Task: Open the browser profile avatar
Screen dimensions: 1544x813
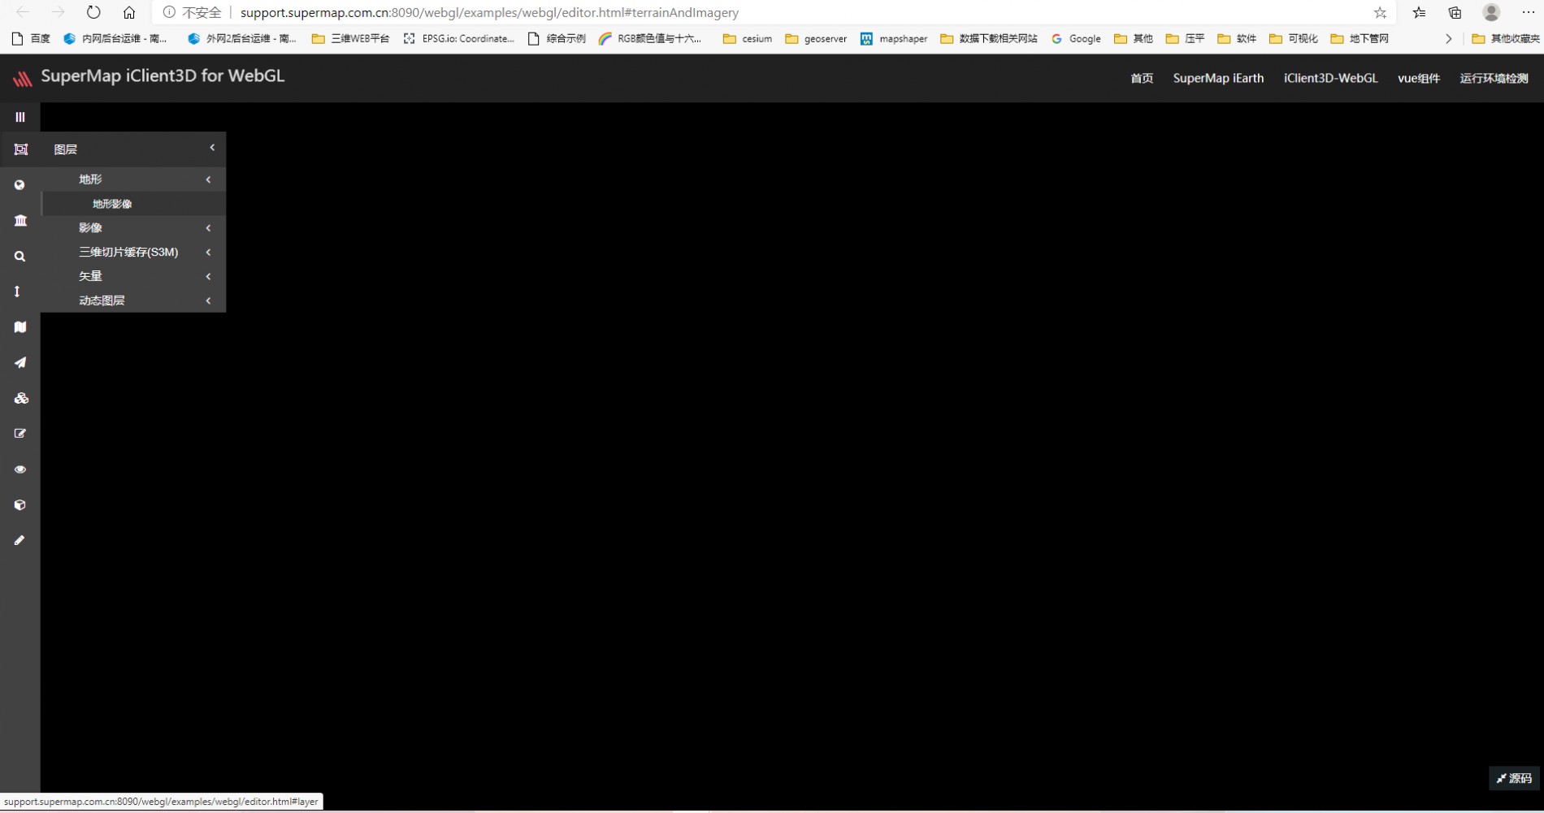Action: pyautogui.click(x=1491, y=12)
